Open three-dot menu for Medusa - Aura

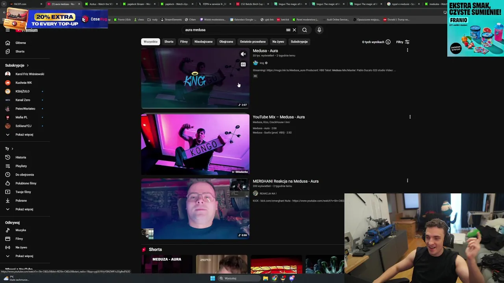pyautogui.click(x=408, y=50)
